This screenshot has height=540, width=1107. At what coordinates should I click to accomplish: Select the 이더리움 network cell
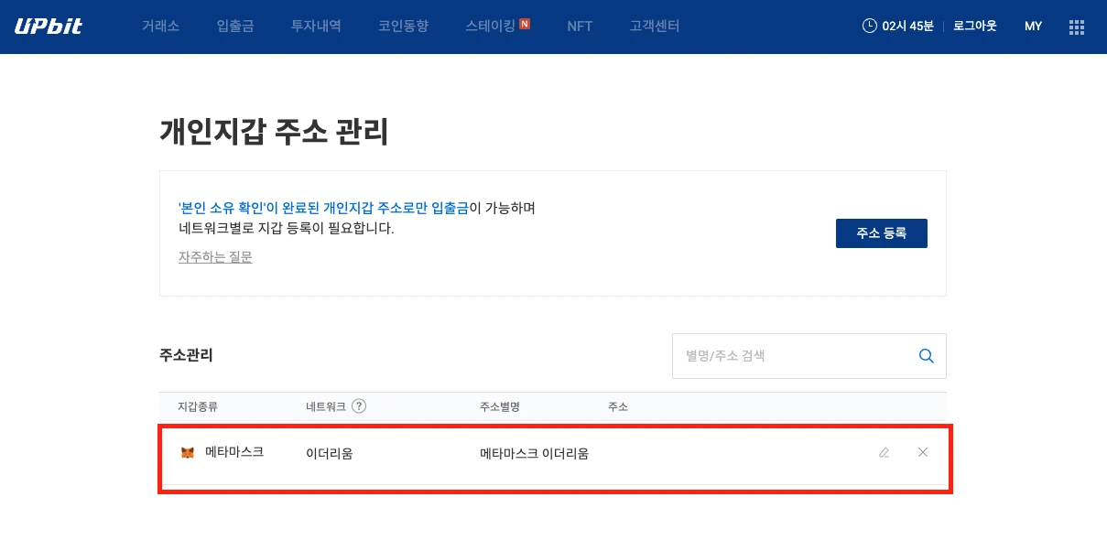point(330,453)
